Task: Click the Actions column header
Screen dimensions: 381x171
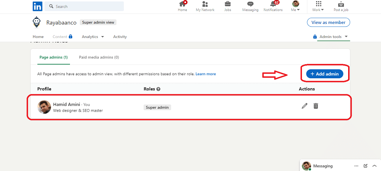Action: (x=306, y=89)
